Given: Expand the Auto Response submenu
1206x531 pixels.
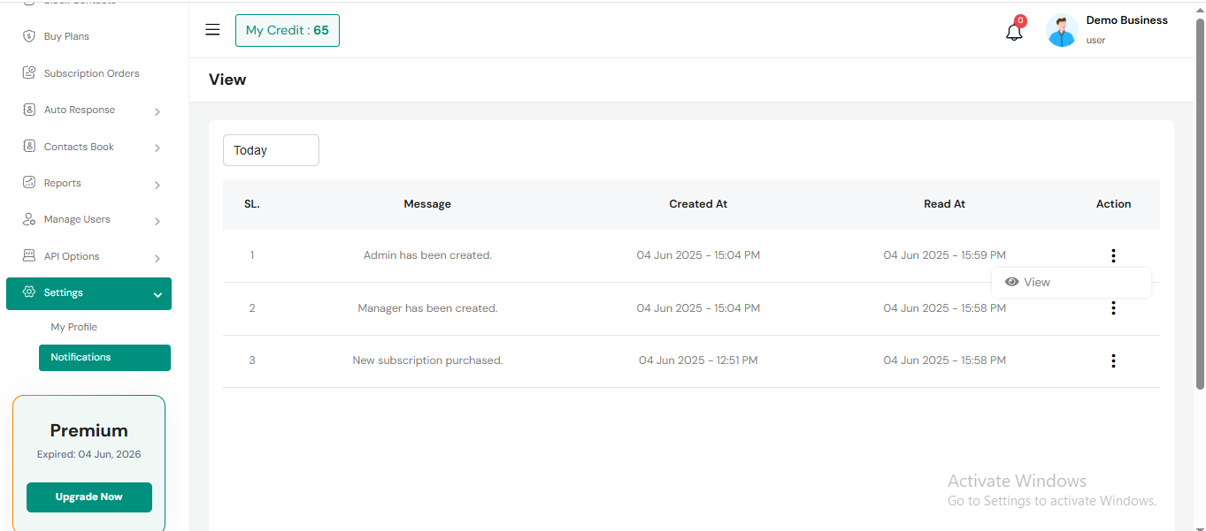Looking at the screenshot, I should tap(157, 111).
